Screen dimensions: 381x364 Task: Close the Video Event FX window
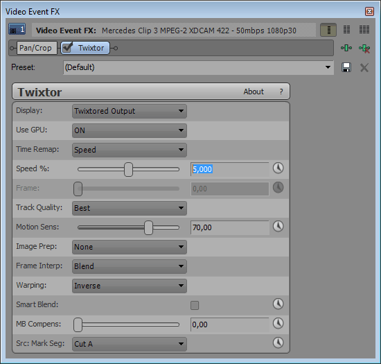369,11
